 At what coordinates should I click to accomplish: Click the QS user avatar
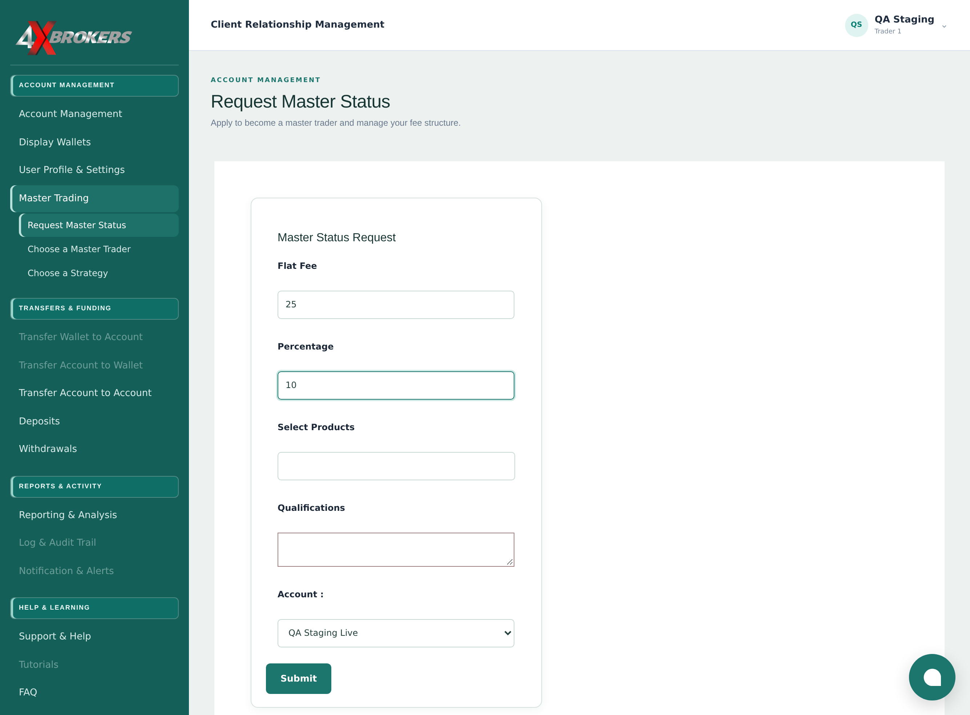[x=856, y=25]
